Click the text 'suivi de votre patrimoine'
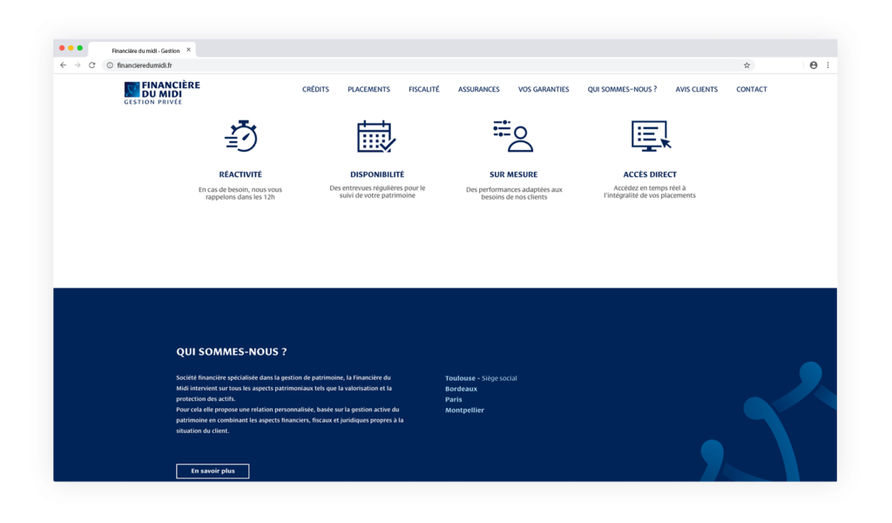This screenshot has width=892, height=523. tap(377, 196)
